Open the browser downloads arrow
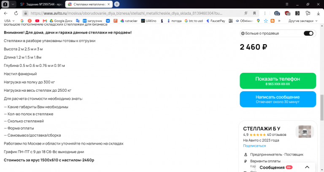 point(318,13)
